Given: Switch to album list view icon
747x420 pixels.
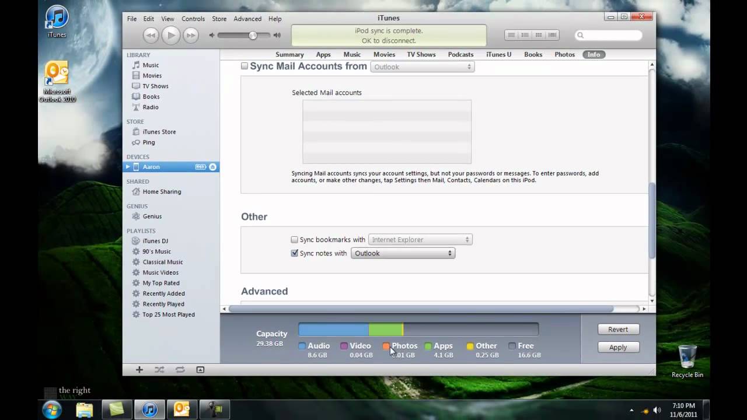Looking at the screenshot, I should (525, 35).
